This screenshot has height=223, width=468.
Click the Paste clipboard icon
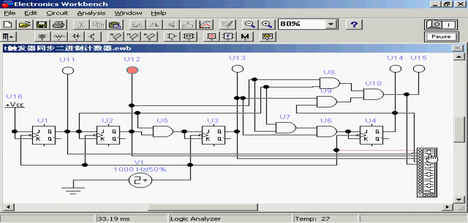(x=114, y=25)
